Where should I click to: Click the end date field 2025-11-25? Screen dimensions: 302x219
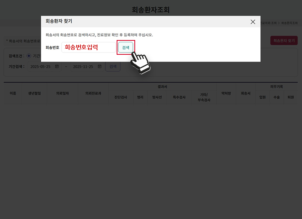click(83, 66)
